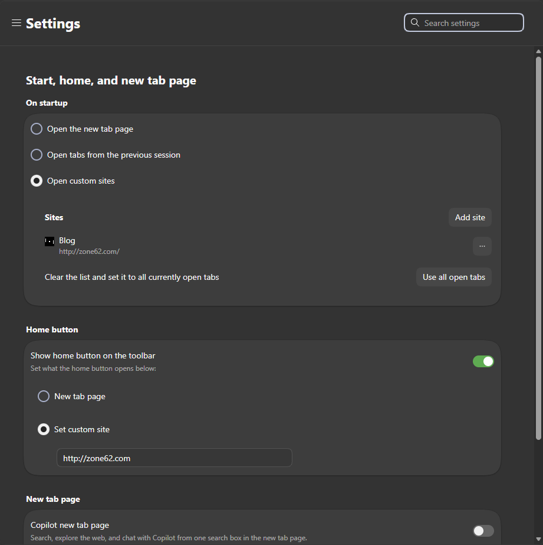Image resolution: width=543 pixels, height=545 pixels.
Task: Click the zone62.com site link
Action: coord(89,252)
